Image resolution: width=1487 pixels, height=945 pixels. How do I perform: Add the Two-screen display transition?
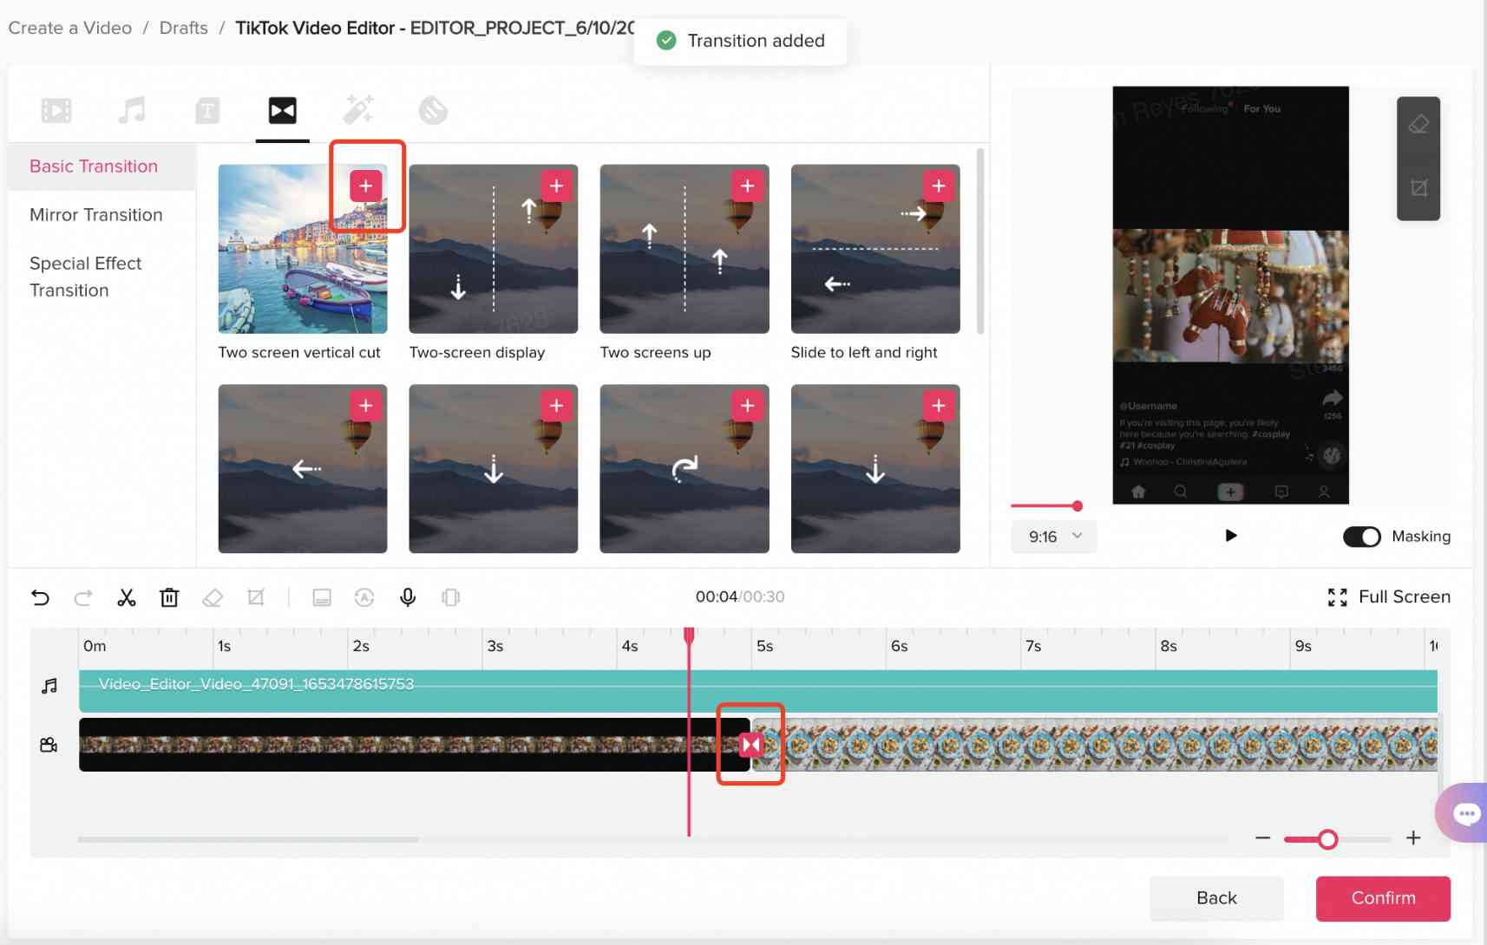point(556,185)
